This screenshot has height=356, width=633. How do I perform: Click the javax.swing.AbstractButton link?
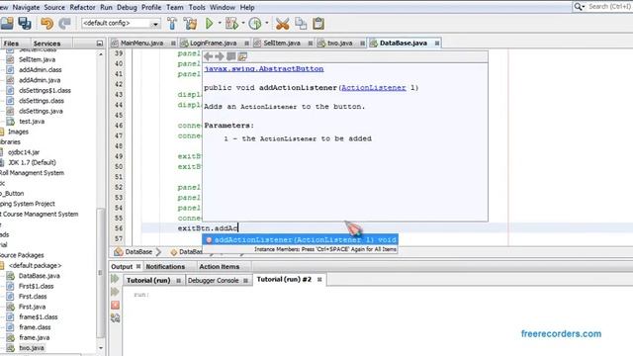tap(264, 68)
